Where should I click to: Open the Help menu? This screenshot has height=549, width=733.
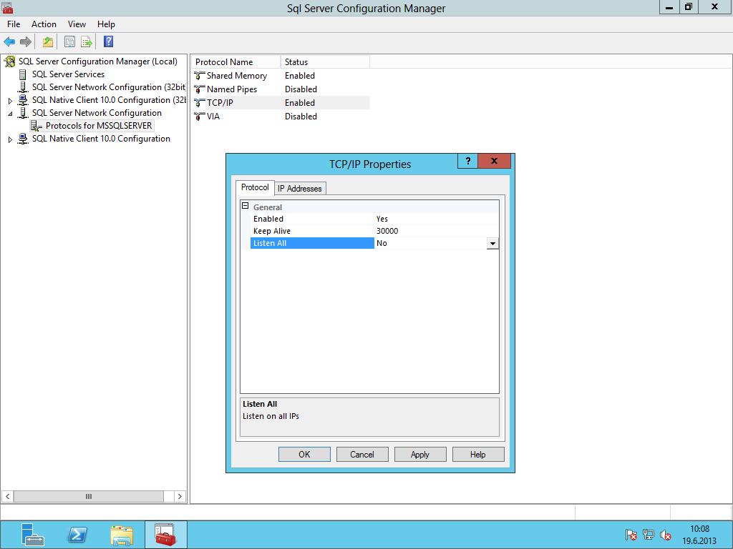coord(106,24)
